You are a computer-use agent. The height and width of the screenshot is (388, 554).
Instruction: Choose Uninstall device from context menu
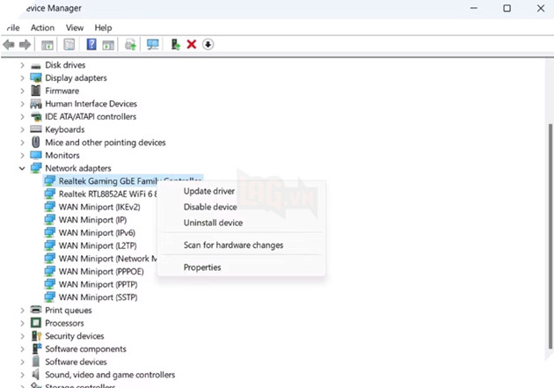click(241, 223)
